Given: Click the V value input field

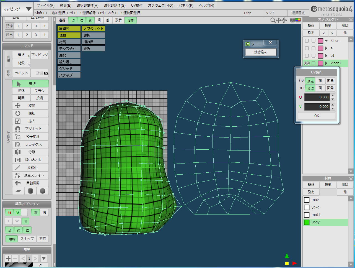Looking at the screenshot, I should pos(317,107).
